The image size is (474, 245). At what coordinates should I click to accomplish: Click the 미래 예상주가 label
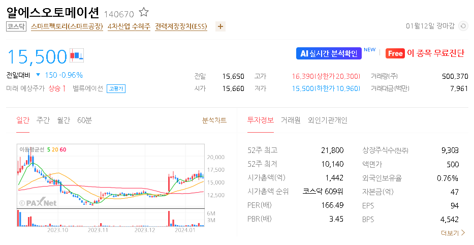pos(25,88)
